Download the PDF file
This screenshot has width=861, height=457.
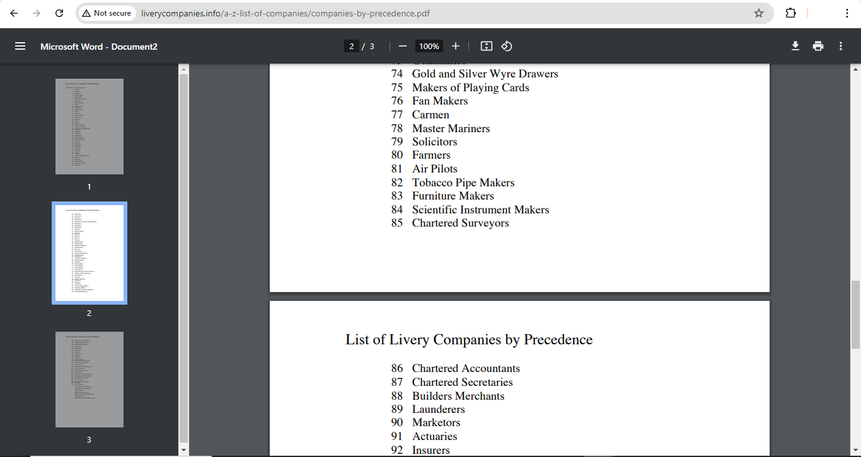(795, 46)
